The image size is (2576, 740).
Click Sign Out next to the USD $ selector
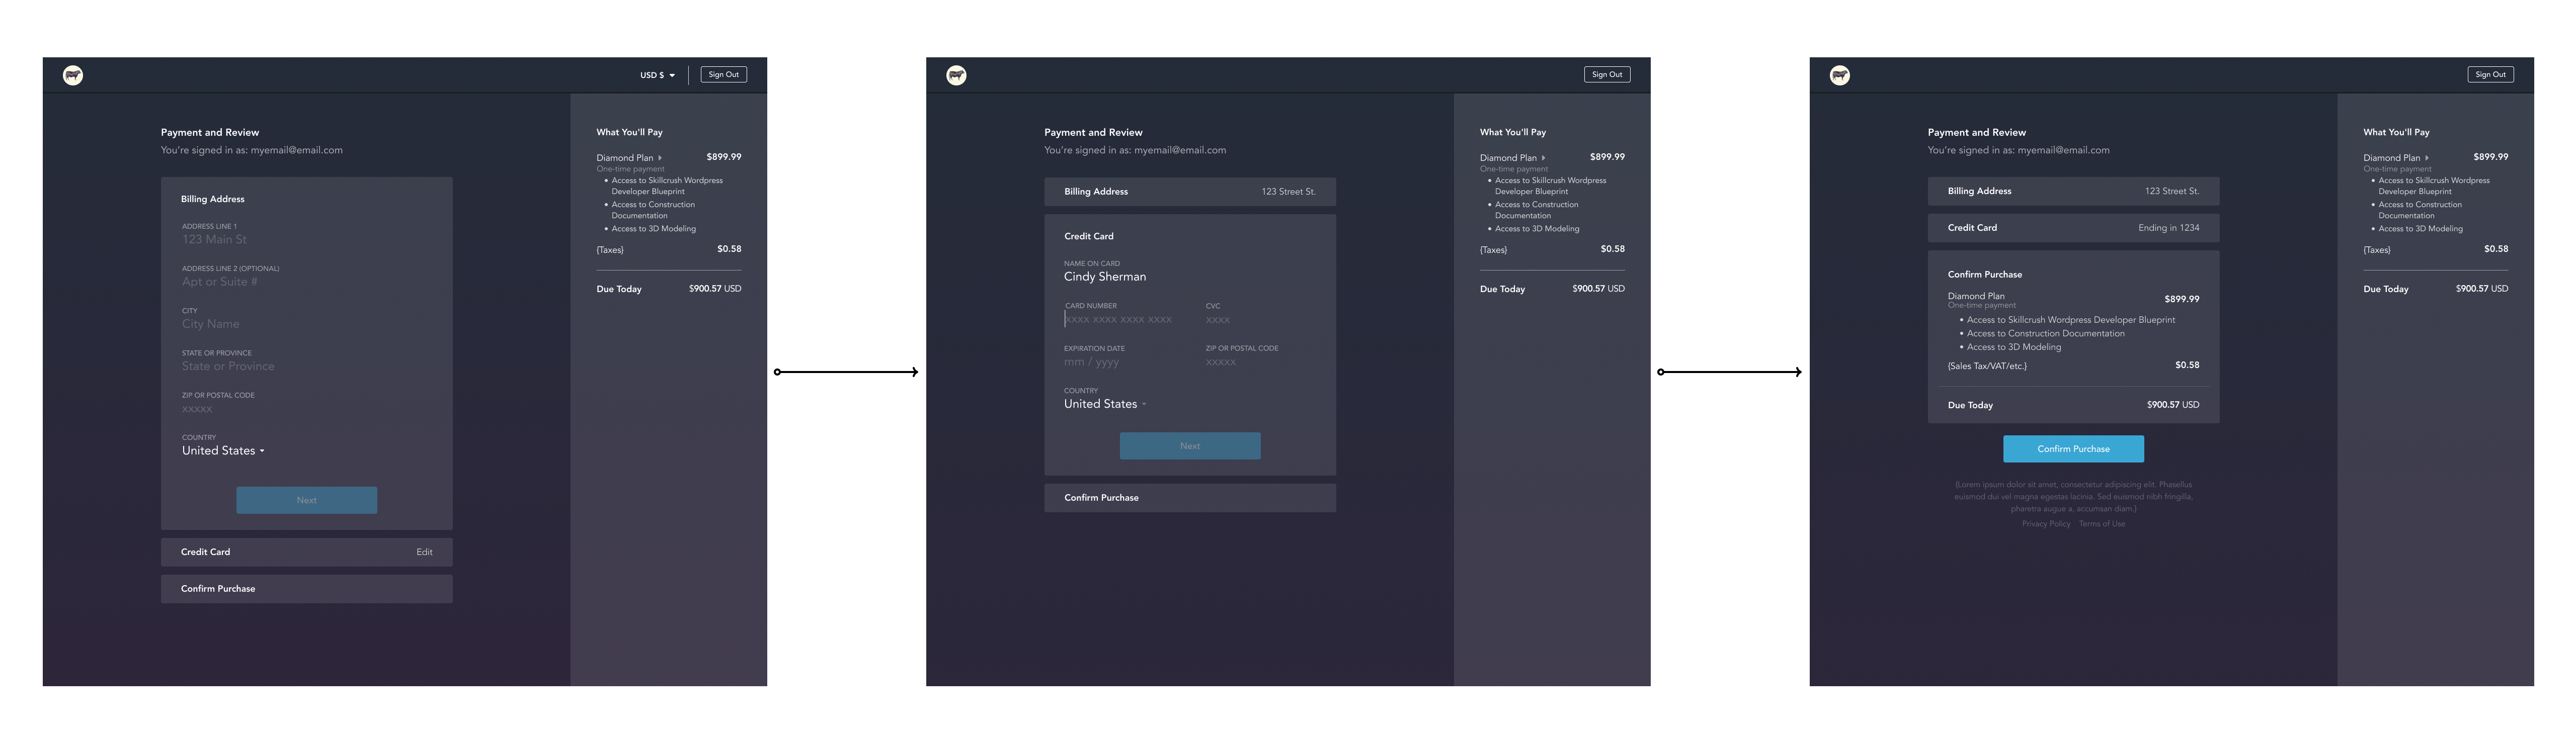723,75
